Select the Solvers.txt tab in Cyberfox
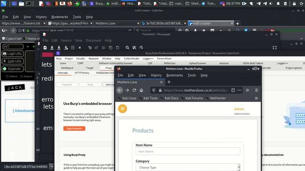The height and width of the screenshot is (171, 305). 23,23
